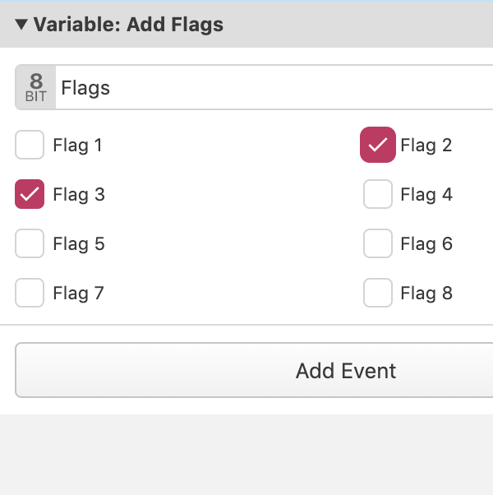Click the "Flag 8" text label
Image resolution: width=493 pixels, height=495 pixels.
point(426,294)
